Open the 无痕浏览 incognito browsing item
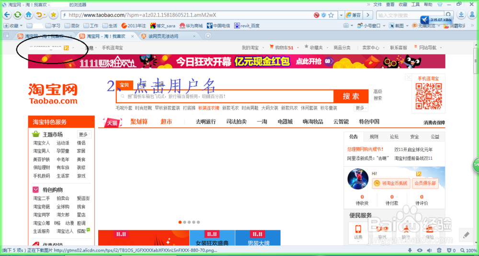 (424, 26)
